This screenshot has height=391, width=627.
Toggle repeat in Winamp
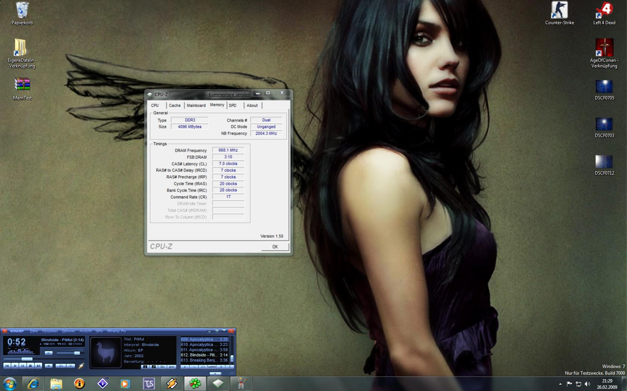71,366
